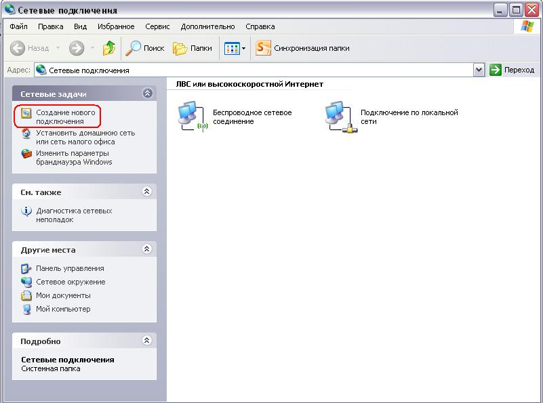Click inside the address bar field

pyautogui.click(x=258, y=70)
